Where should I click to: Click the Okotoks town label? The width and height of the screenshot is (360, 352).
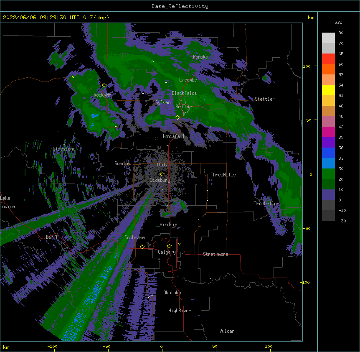(172, 293)
